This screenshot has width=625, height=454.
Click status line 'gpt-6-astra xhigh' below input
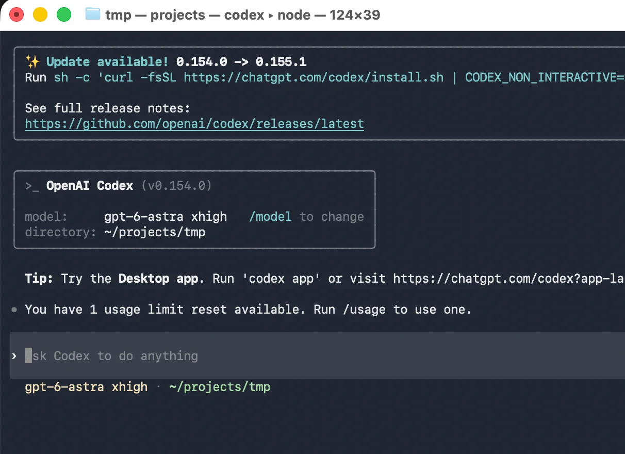86,387
